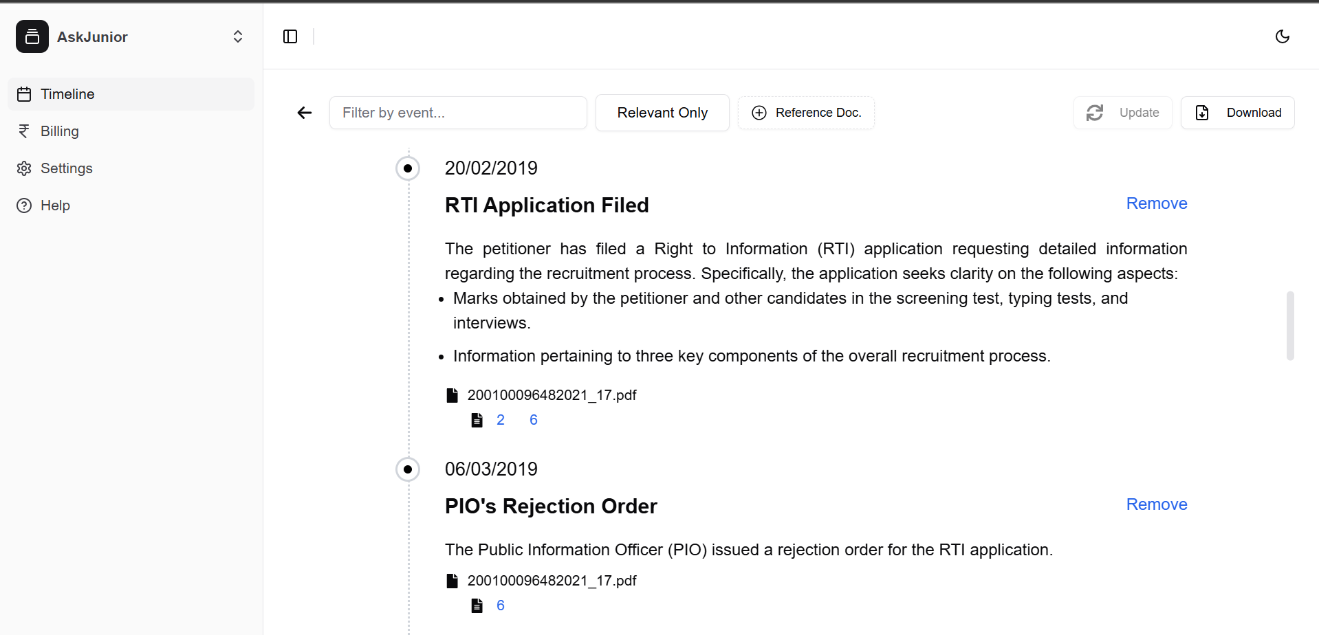
Task: Open page 2 of RTI application document
Action: coord(501,420)
